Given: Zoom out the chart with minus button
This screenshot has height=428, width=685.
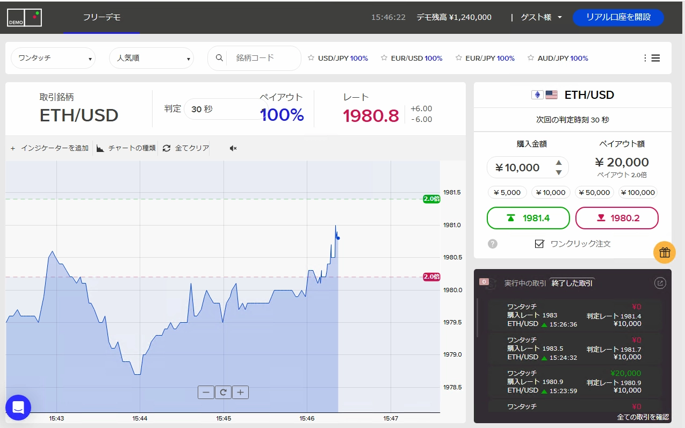Looking at the screenshot, I should (x=206, y=393).
